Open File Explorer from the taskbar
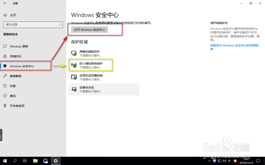 point(35,161)
